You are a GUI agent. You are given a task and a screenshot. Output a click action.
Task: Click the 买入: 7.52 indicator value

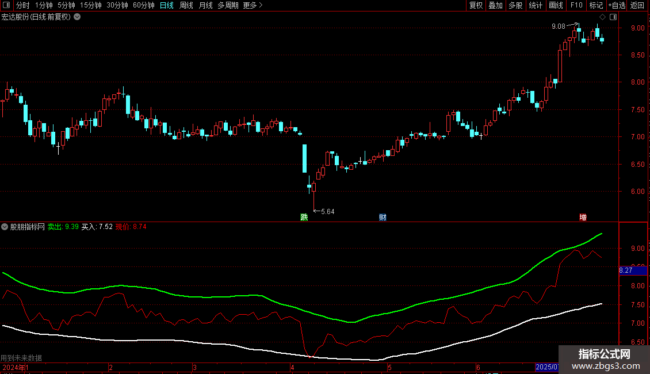(x=97, y=227)
